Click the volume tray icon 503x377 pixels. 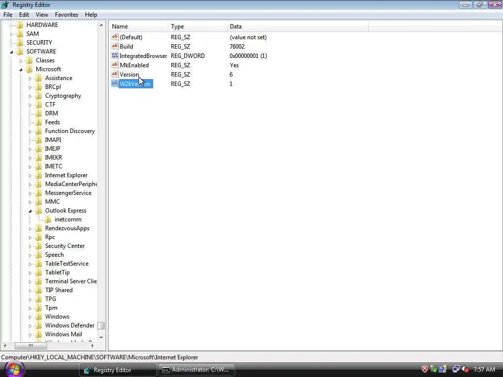tap(465, 369)
